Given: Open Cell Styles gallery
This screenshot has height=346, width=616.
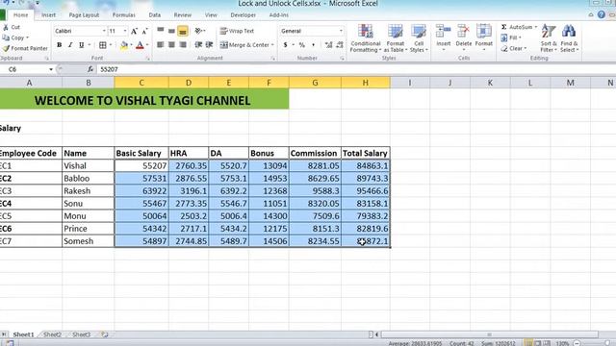Looking at the screenshot, I should pos(419,38).
